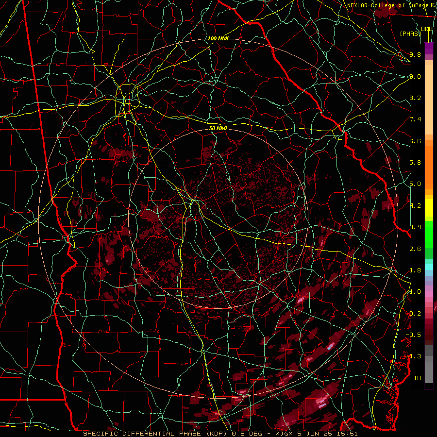Click the 8.2 value on the color scale

click(x=415, y=98)
